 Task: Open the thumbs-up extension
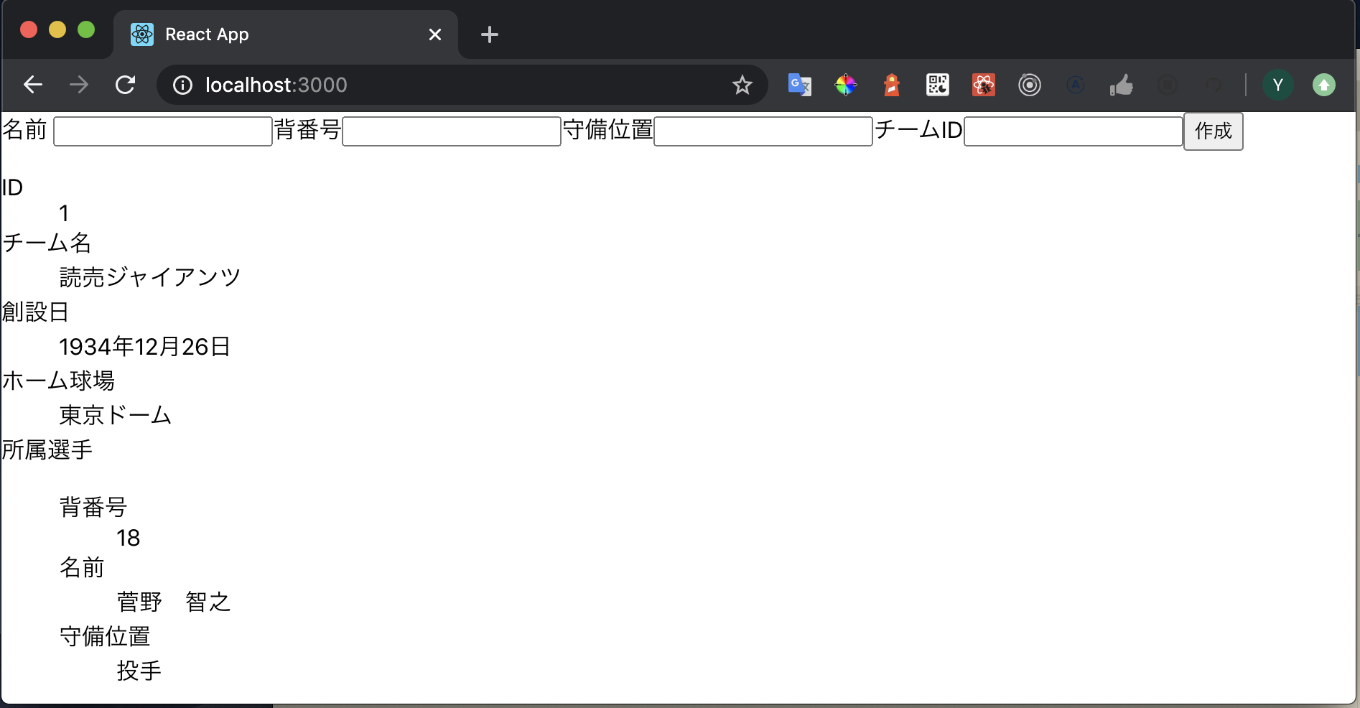tap(1122, 85)
